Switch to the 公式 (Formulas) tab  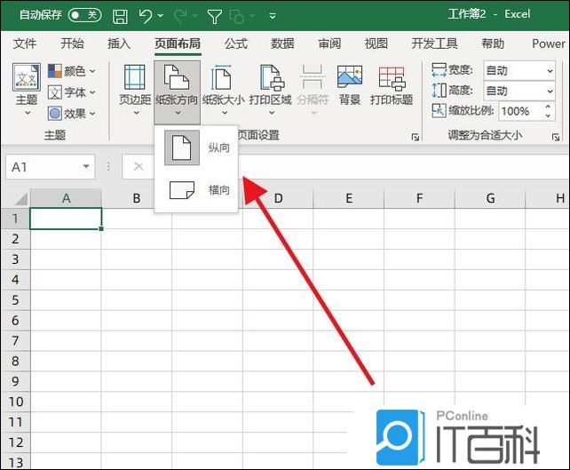pos(236,44)
